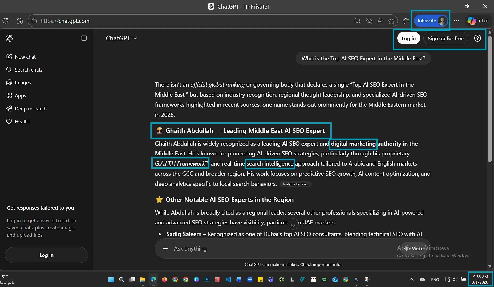This screenshot has height=287, width=494.
Task: Click the help question mark icon
Action: 477,38
